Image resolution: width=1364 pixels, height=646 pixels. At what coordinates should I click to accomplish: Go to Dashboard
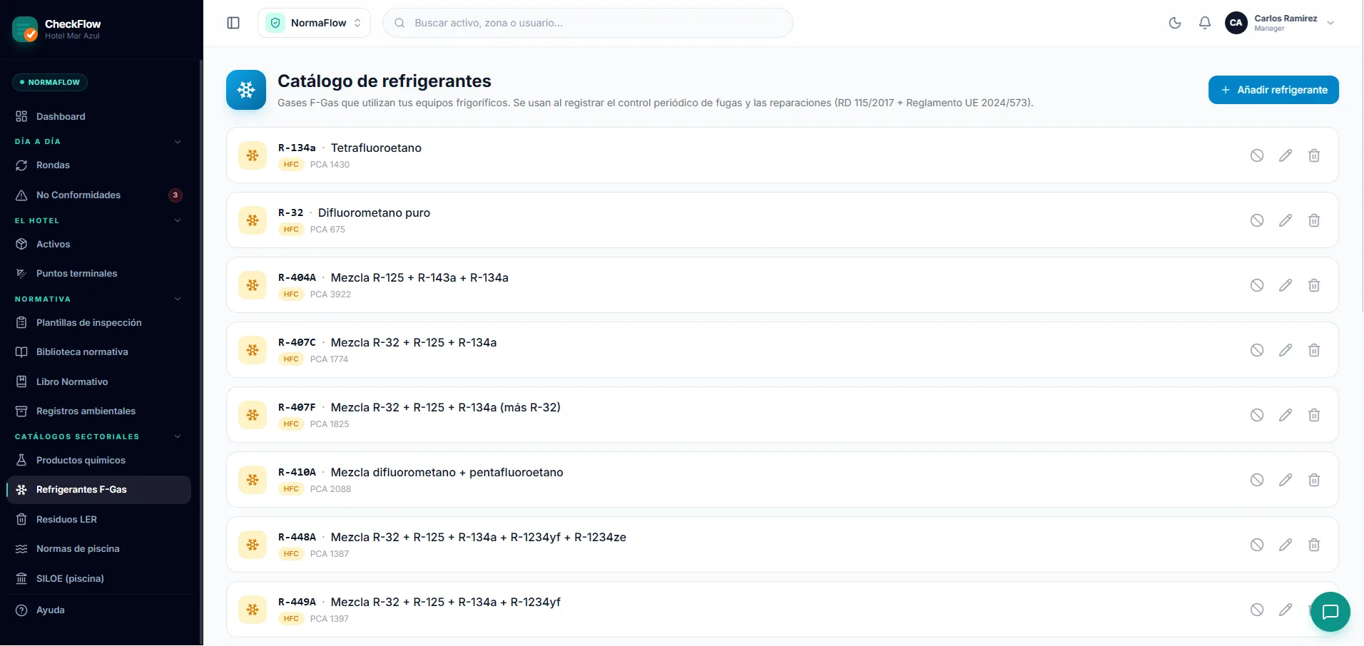99,116
